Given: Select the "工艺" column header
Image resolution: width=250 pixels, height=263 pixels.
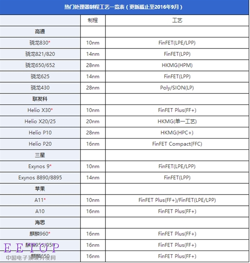Looking at the screenshot, I should (177, 20).
